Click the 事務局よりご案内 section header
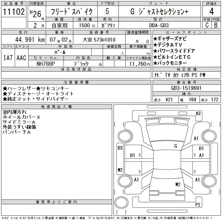 57,202
